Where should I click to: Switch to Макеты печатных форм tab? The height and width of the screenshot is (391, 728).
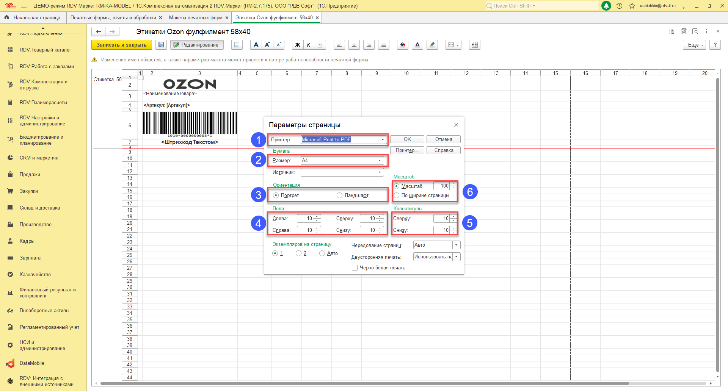click(196, 18)
